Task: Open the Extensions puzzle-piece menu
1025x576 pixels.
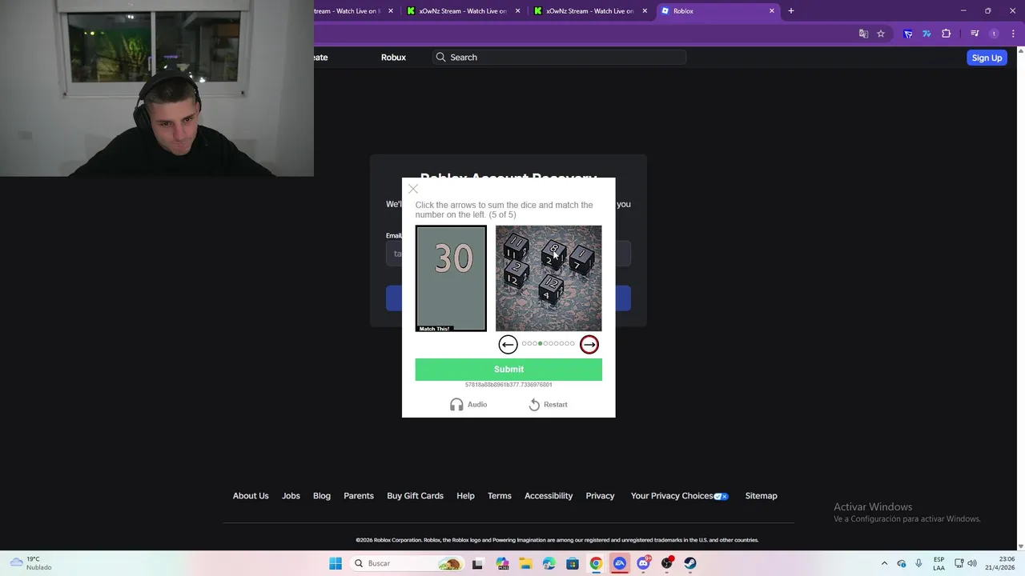Action: (947, 34)
